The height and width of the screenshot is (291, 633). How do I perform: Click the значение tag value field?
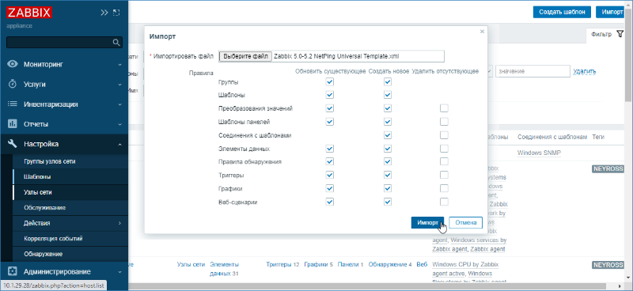pyautogui.click(x=533, y=71)
